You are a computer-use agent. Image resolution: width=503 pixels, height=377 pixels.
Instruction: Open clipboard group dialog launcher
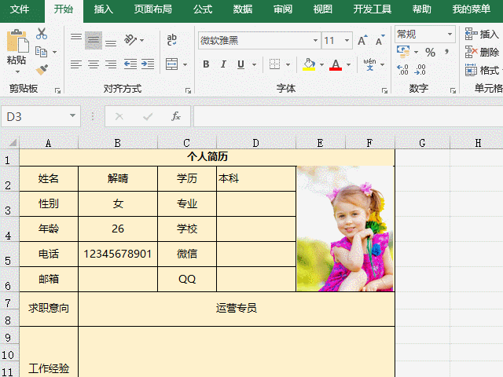click(x=57, y=91)
